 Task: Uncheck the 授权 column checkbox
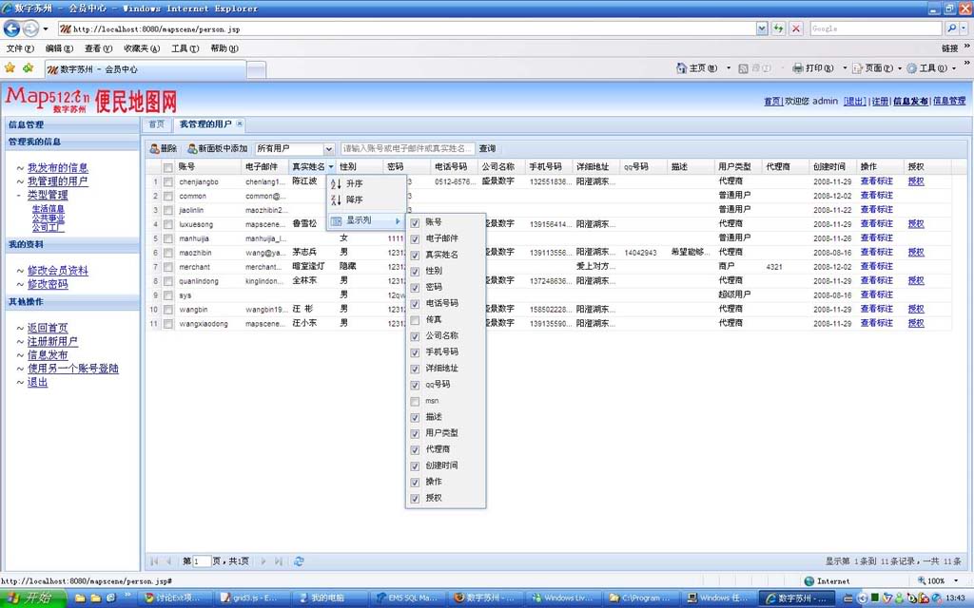tap(415, 498)
